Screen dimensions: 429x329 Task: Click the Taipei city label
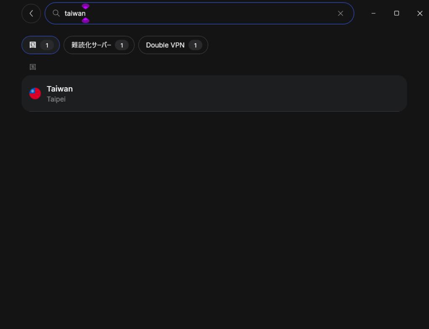click(x=56, y=99)
